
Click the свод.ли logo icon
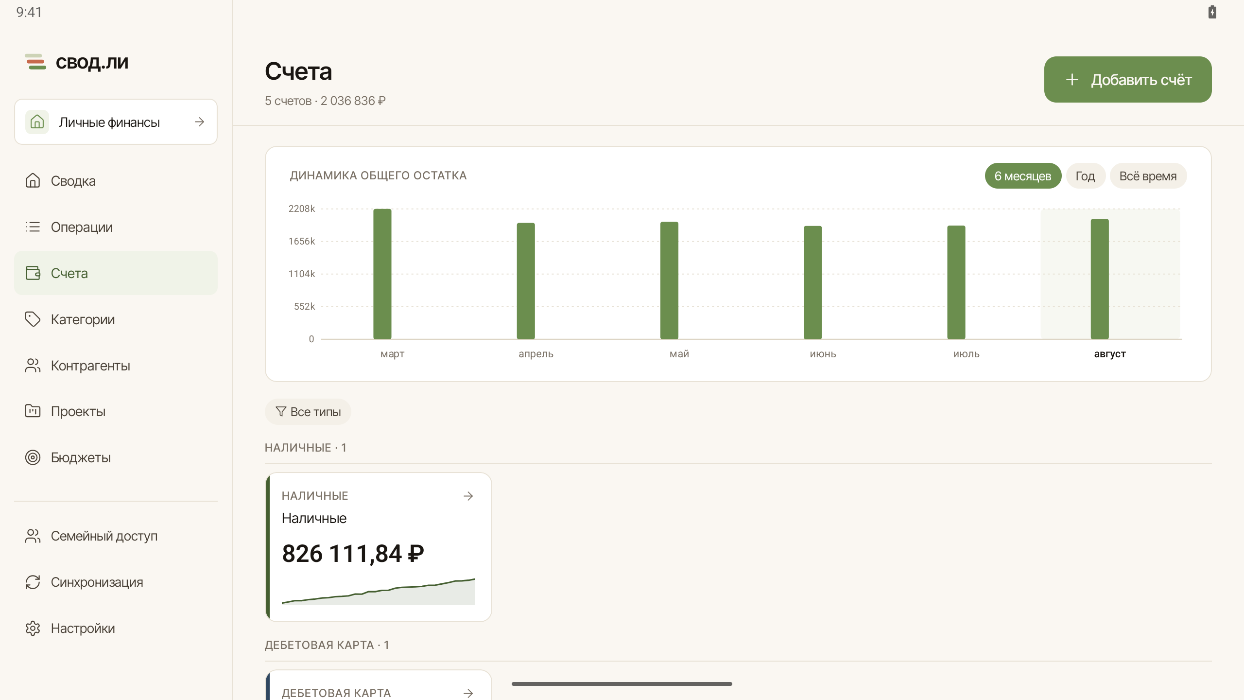35,62
